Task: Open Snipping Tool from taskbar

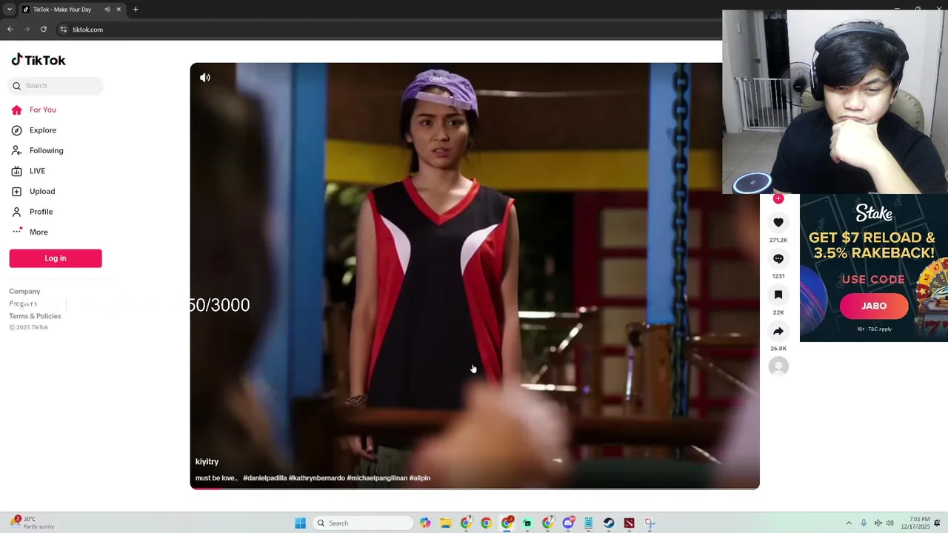Action: (650, 523)
